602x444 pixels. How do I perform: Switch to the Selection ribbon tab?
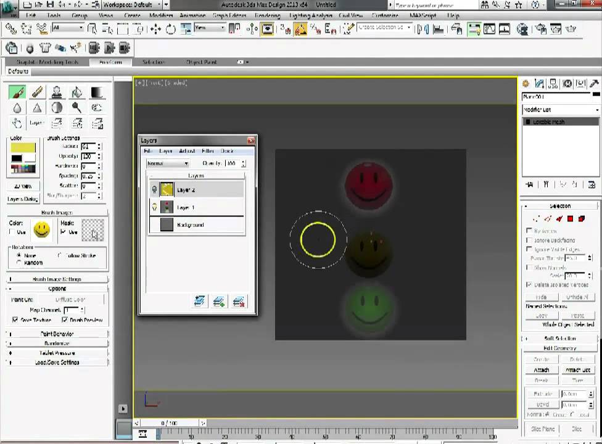pos(154,62)
